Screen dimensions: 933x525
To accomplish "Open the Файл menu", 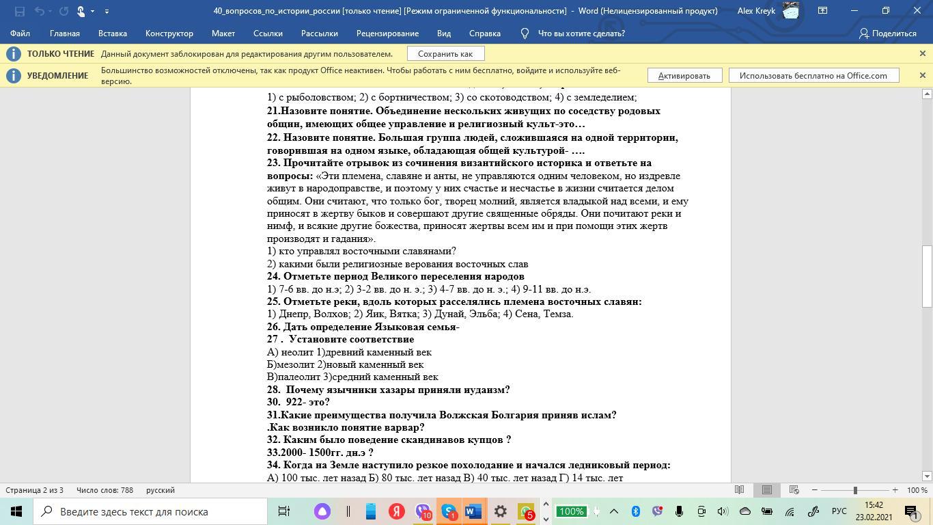I will (x=20, y=33).
